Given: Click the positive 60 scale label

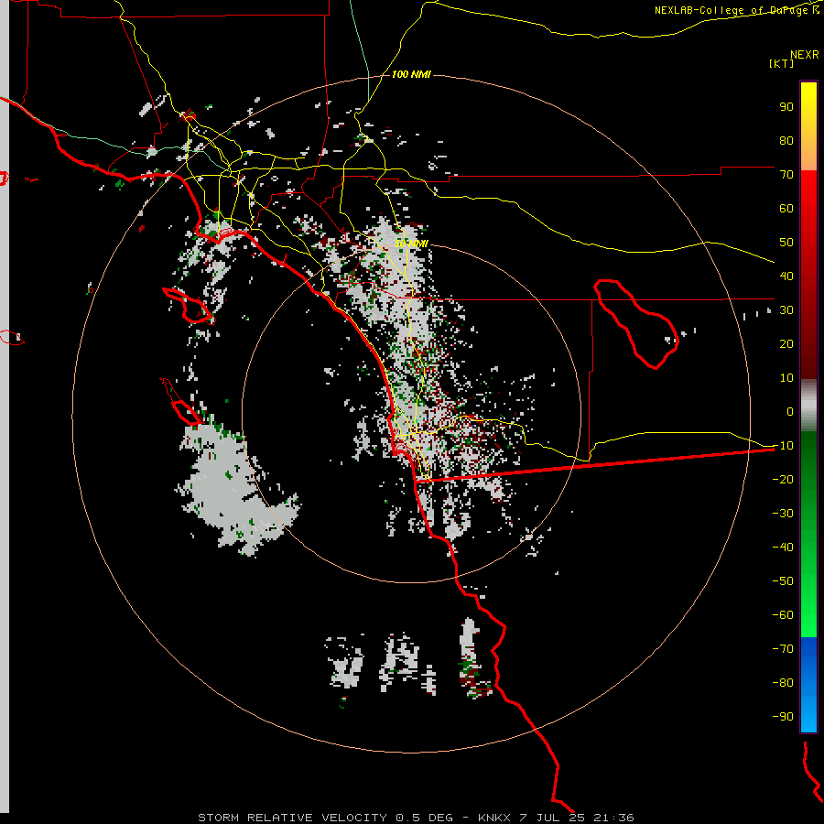Looking at the screenshot, I should [786, 208].
